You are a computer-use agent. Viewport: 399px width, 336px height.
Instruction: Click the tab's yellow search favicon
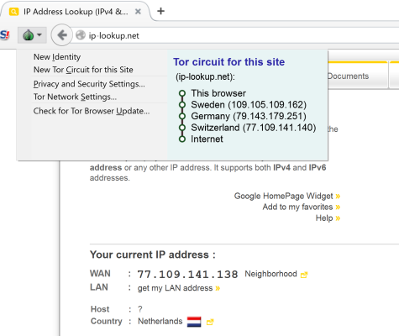[13, 12]
